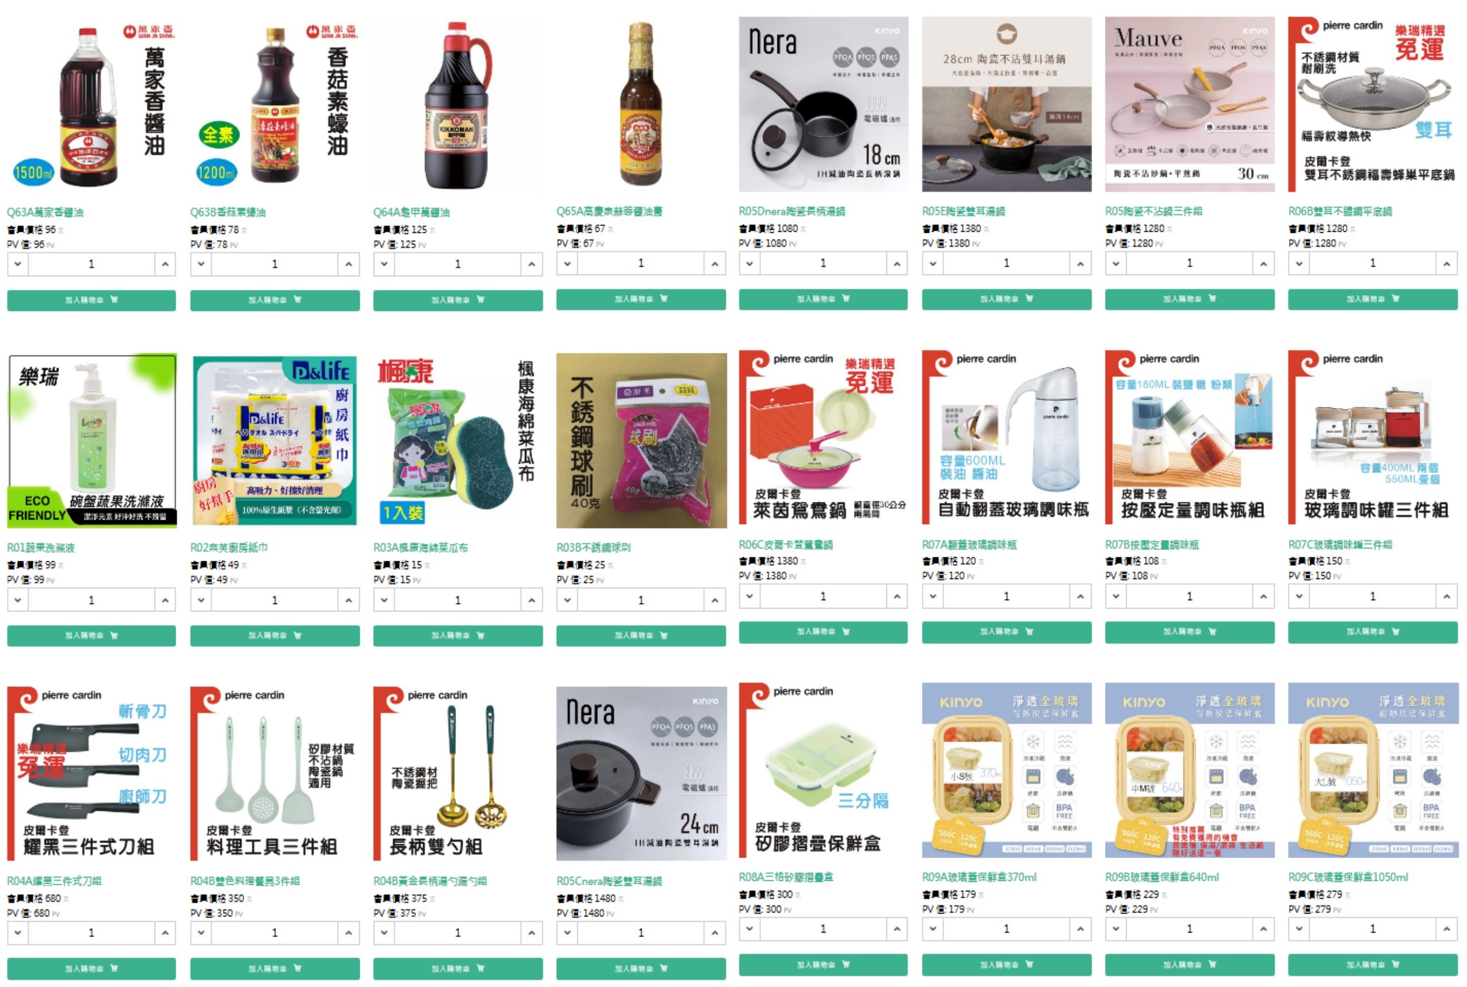Viewport: 1467px width, 987px height.
Task: Open the R05E ceramic double-handle pot link
Action: (x=963, y=212)
